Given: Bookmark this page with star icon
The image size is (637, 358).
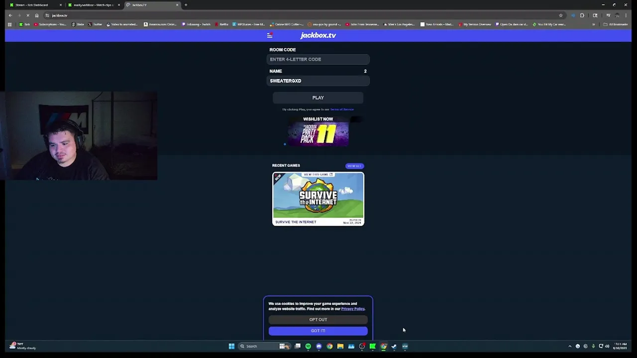Looking at the screenshot, I should click(x=561, y=15).
